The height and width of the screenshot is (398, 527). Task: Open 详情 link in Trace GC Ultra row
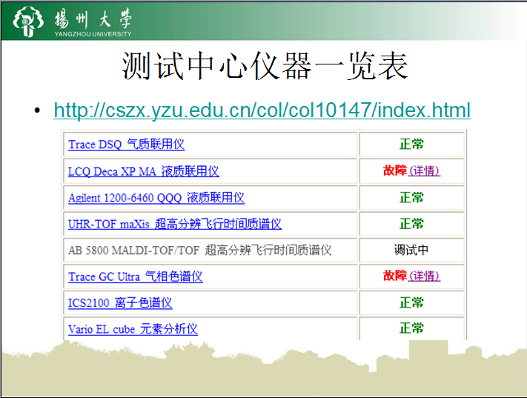(424, 276)
